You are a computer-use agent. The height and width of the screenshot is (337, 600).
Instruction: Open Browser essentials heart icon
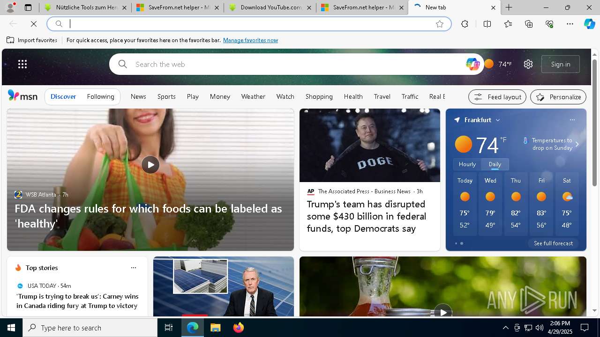pyautogui.click(x=549, y=24)
